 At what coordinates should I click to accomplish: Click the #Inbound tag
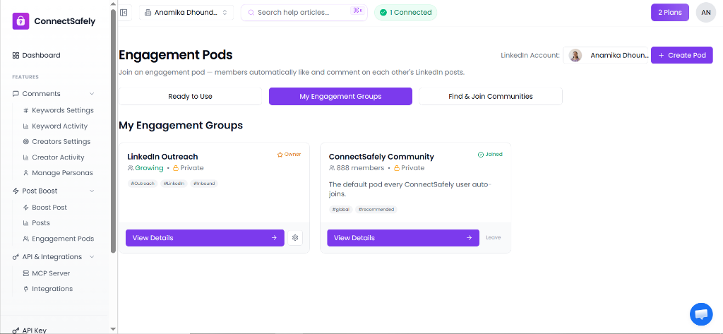click(204, 183)
